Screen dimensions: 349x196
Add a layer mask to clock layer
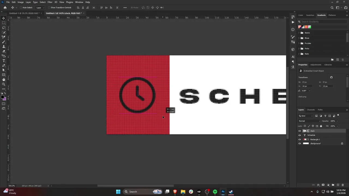[323, 185]
